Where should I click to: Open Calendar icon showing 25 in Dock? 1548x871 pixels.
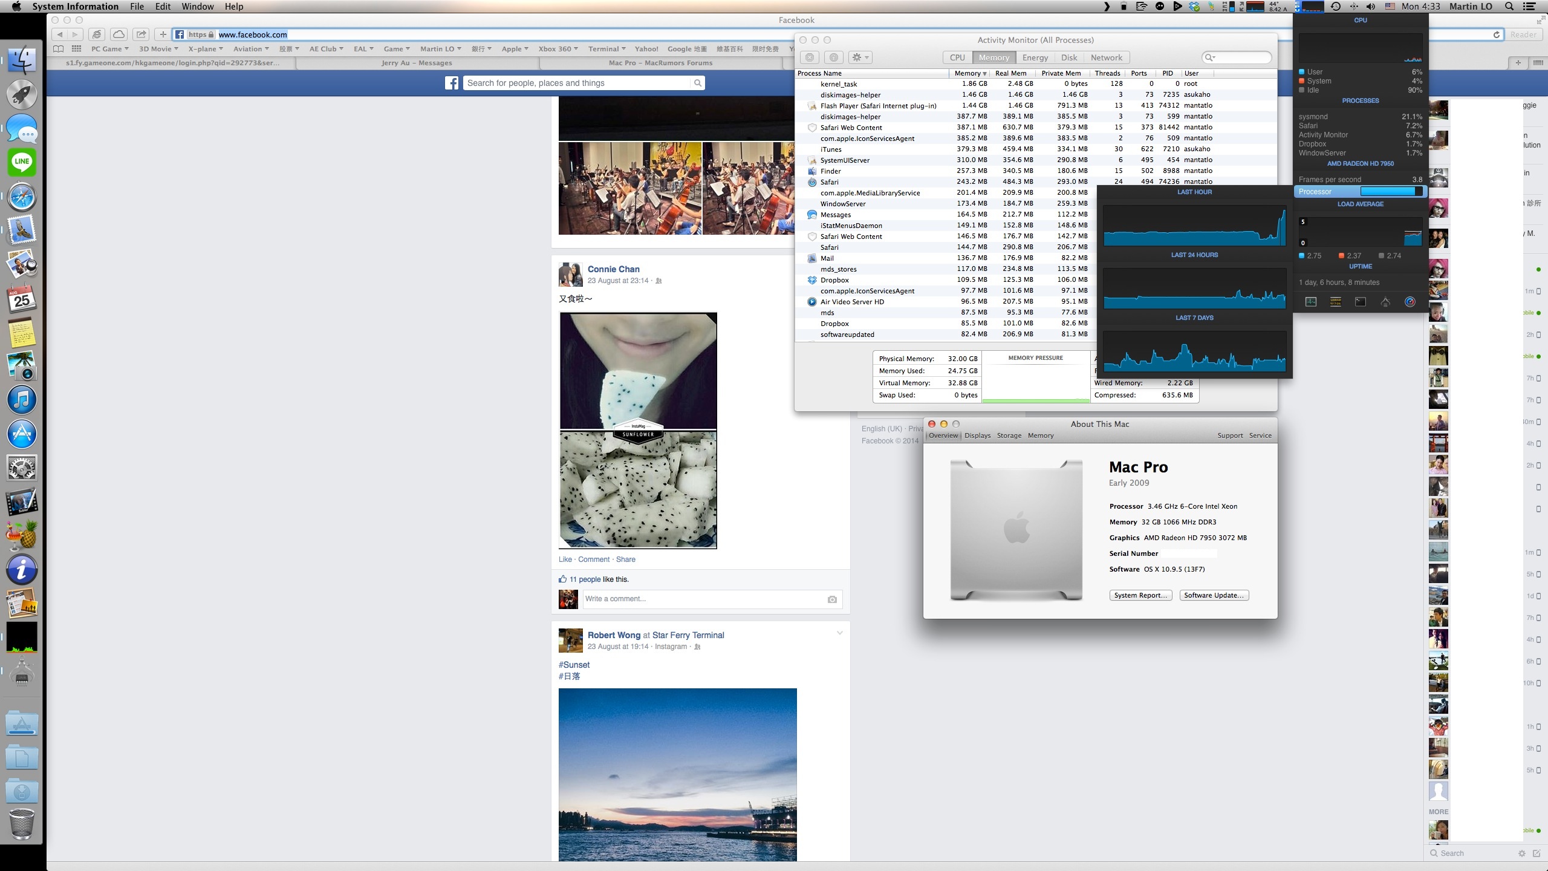coord(22,299)
